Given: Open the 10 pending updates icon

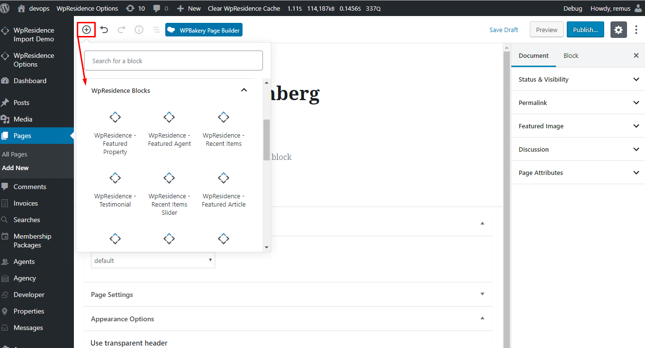Looking at the screenshot, I should pos(135,8).
